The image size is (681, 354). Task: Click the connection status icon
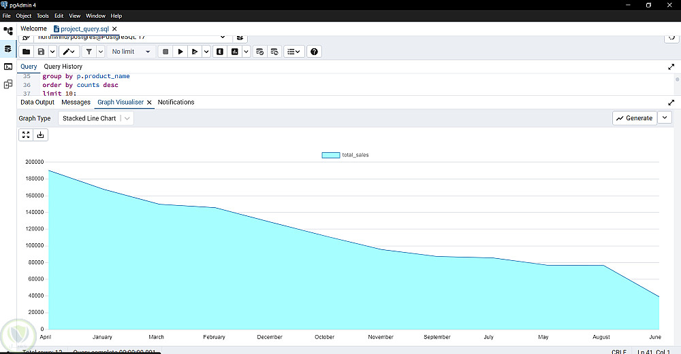pyautogui.click(x=26, y=37)
